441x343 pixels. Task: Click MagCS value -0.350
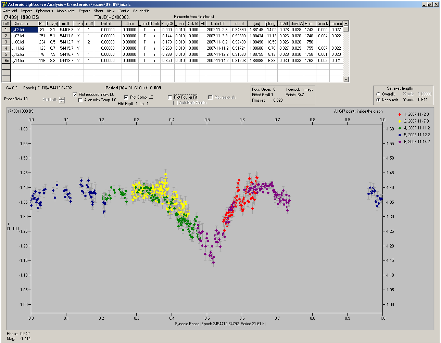coord(167,61)
